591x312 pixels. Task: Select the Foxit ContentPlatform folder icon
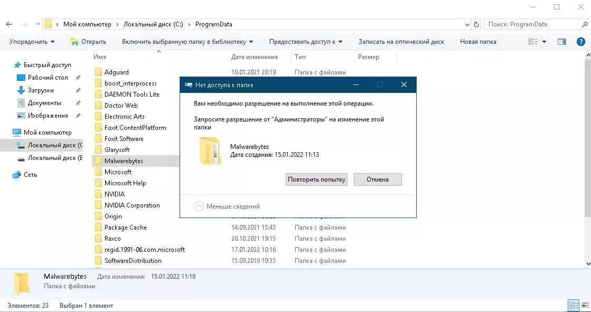point(98,128)
